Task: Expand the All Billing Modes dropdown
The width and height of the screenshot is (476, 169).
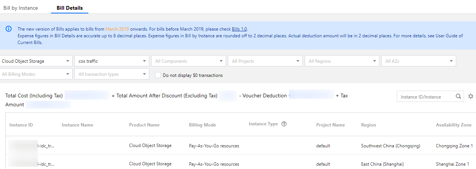Action: (36, 74)
